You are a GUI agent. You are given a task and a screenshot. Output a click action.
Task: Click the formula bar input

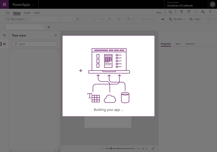pyautogui.click(x=134, y=27)
